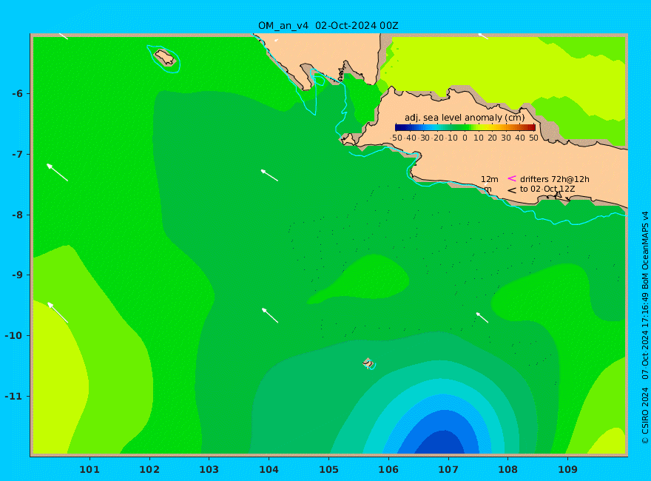Click the '12m' legend label
Screen dimensions: 651x481
point(490,179)
